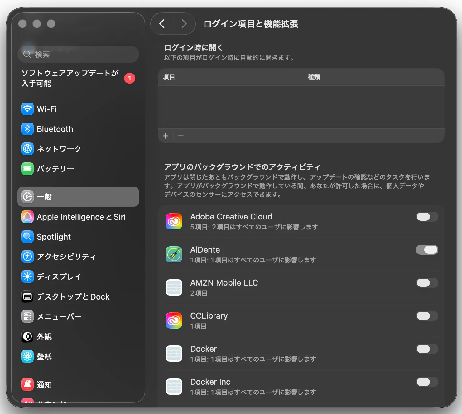Viewport: 462px width, 414px height.
Task: Enable Adobe Creative Cloud background activity
Action: coord(427,217)
